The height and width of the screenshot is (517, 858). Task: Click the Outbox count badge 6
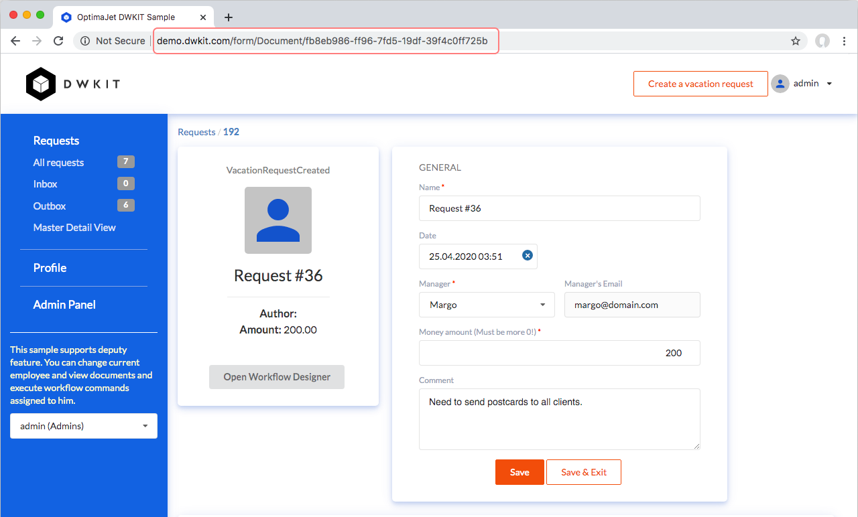pos(126,205)
